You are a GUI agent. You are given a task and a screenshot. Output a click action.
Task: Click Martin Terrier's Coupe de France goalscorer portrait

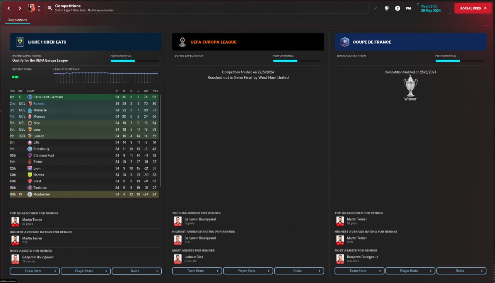(x=340, y=221)
